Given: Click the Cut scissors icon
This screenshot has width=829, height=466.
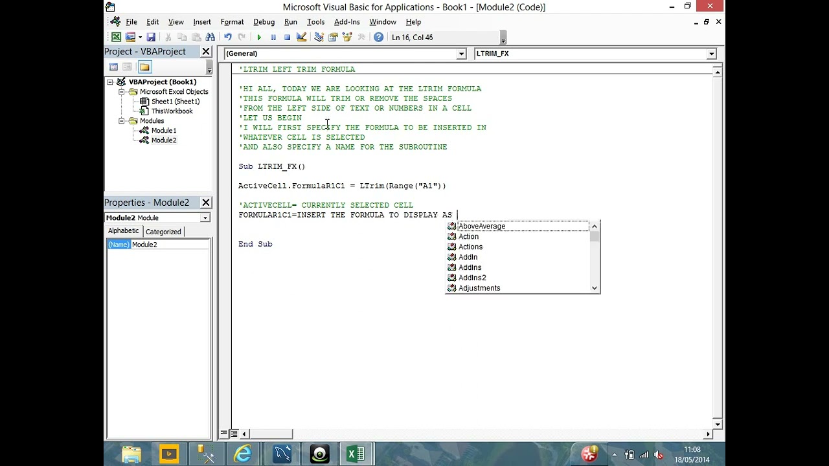Looking at the screenshot, I should pyautogui.click(x=168, y=38).
